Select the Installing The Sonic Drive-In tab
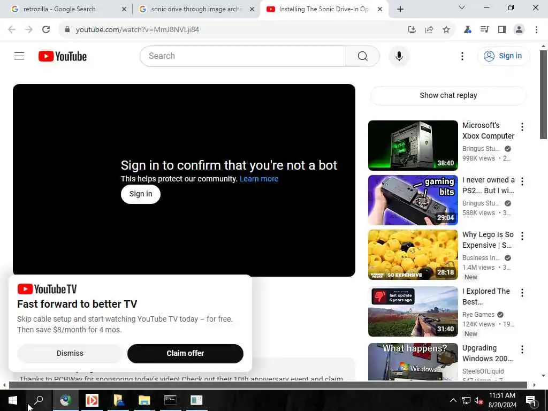The width and height of the screenshot is (548, 411). [x=323, y=9]
